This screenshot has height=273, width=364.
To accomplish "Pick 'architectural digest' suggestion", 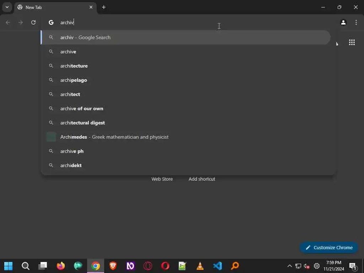I will 186,123.
